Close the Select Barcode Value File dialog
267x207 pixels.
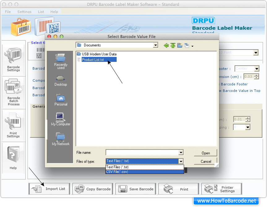pos(49,37)
